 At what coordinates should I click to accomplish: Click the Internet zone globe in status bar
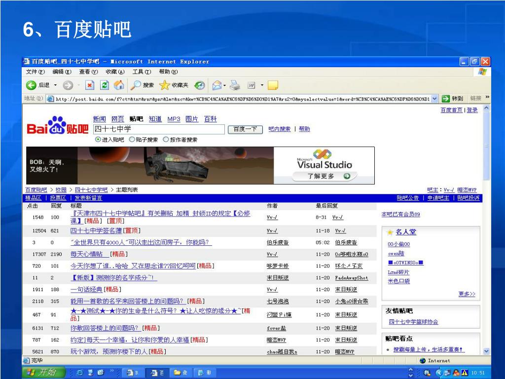tap(423, 361)
